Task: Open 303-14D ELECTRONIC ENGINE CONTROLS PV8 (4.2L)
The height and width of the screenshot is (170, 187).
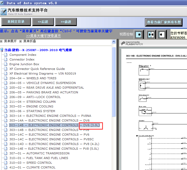Action: [x=54, y=144]
